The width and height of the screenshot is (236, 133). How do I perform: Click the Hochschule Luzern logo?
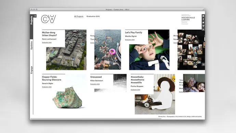tap(188, 19)
